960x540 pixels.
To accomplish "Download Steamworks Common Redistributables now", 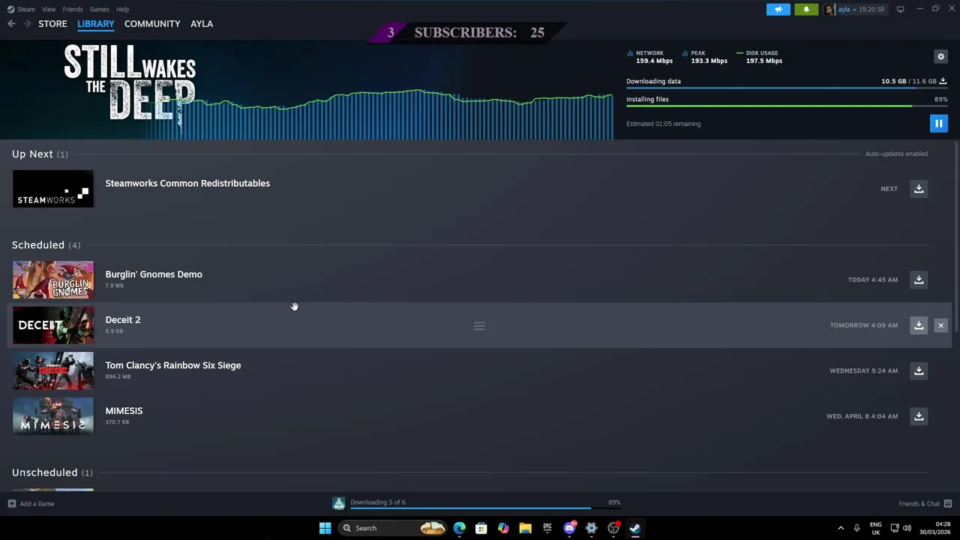I will click(x=919, y=189).
